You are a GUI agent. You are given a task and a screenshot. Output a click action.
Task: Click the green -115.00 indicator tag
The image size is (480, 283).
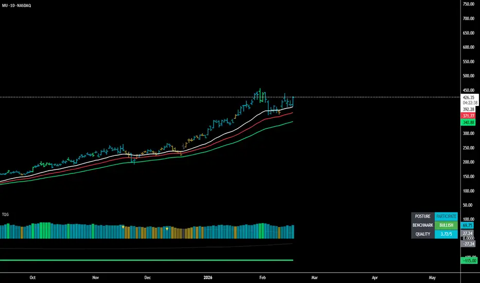tap(469, 261)
